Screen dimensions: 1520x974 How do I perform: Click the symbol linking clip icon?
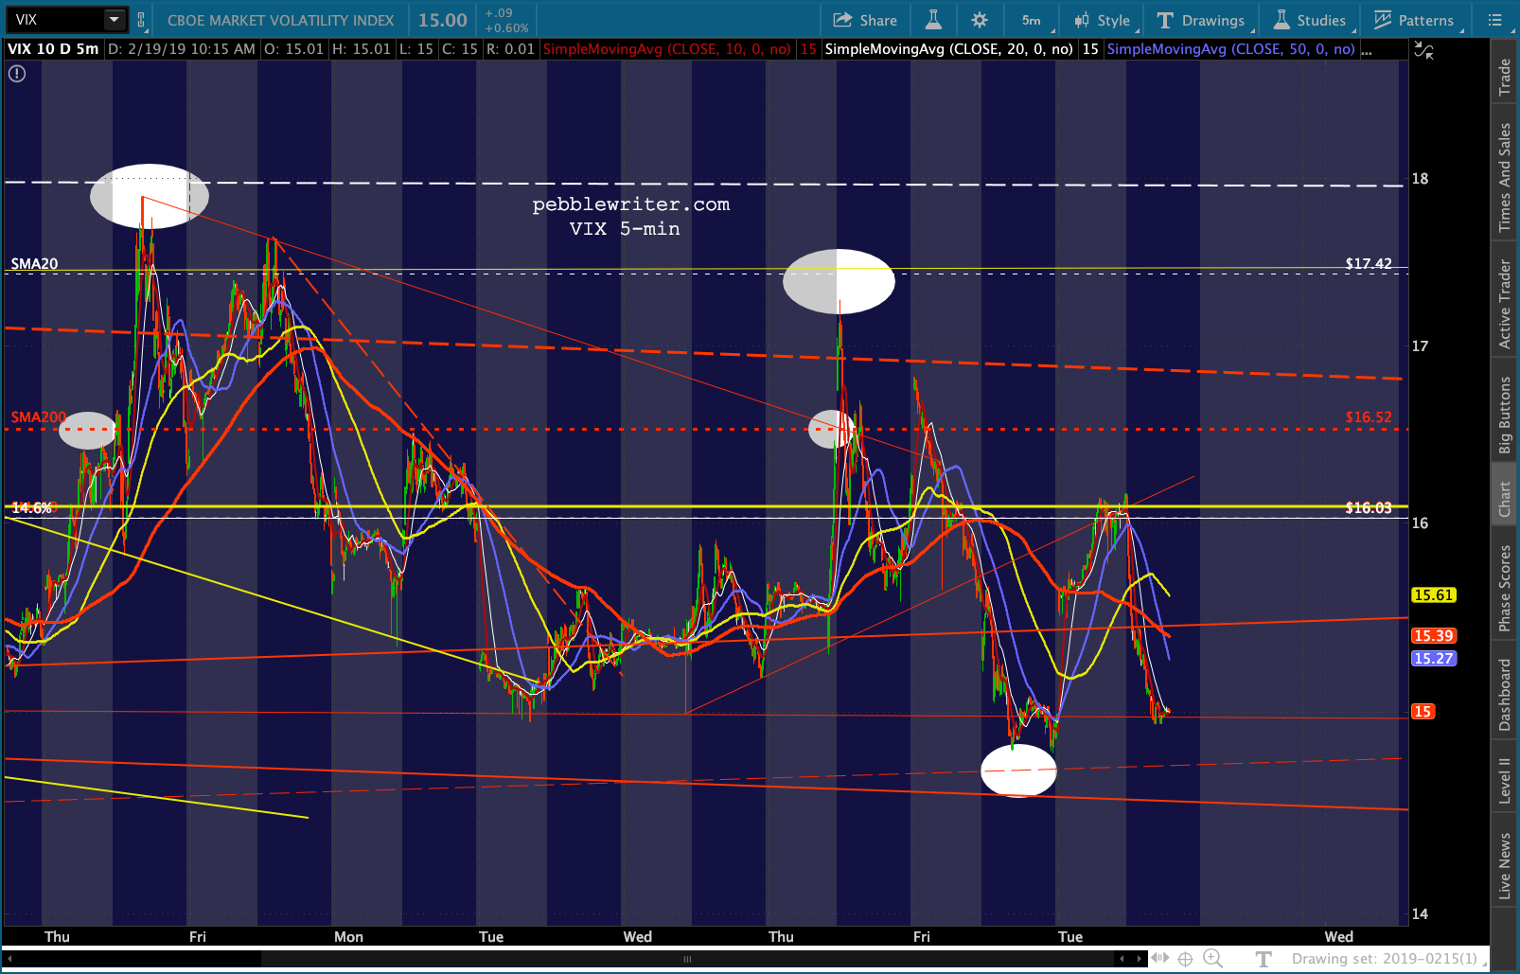click(x=141, y=20)
